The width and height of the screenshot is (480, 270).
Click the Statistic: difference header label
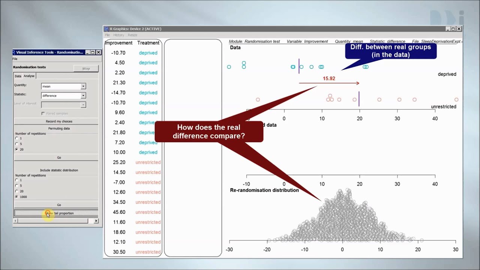coord(387,42)
